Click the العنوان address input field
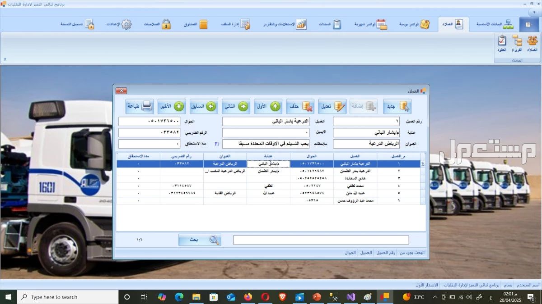This screenshot has height=304, width=542. tap(366, 144)
